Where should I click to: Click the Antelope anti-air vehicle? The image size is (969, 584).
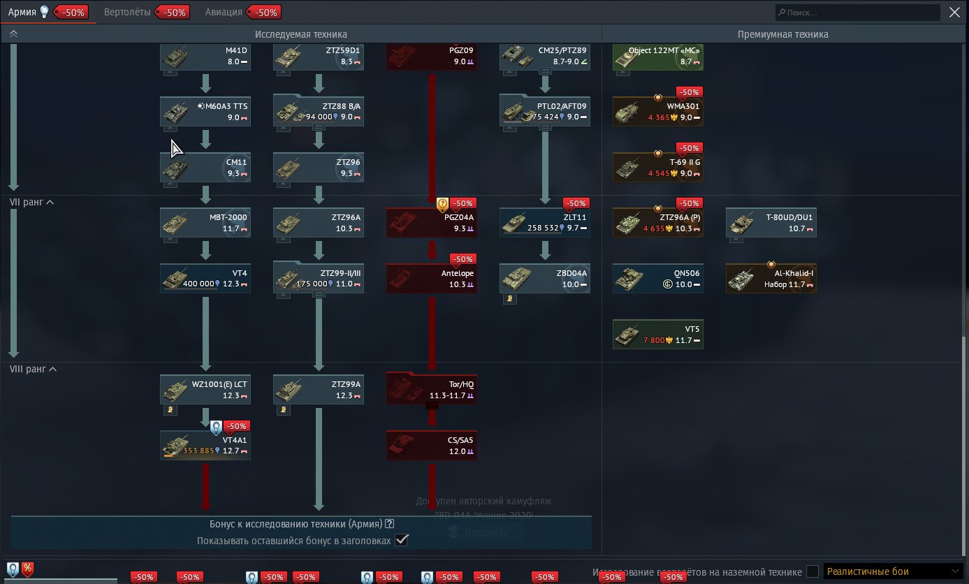click(x=432, y=278)
